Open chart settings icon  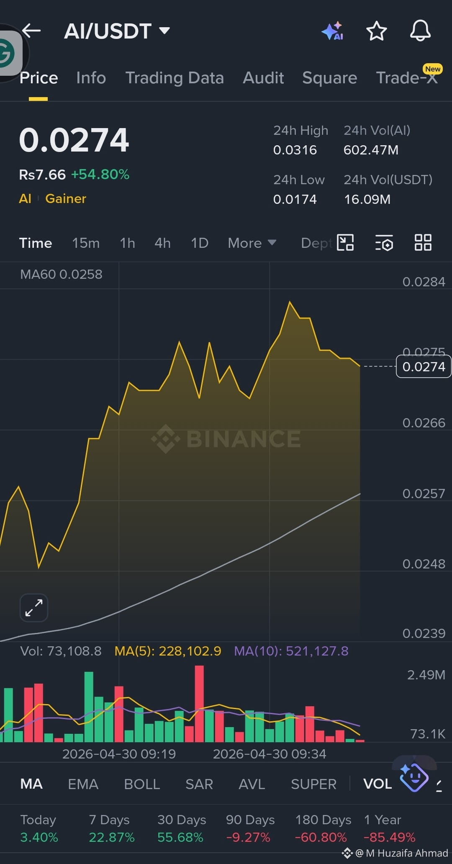[x=384, y=242]
